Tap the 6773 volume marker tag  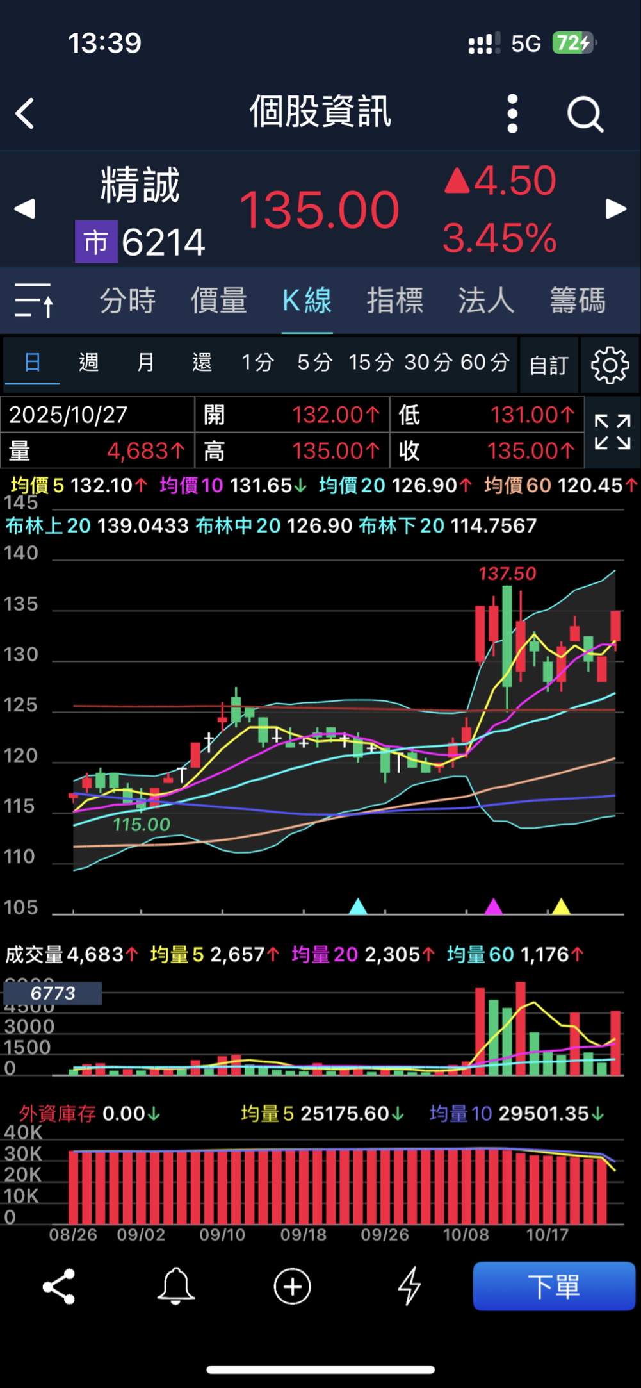pyautogui.click(x=53, y=993)
